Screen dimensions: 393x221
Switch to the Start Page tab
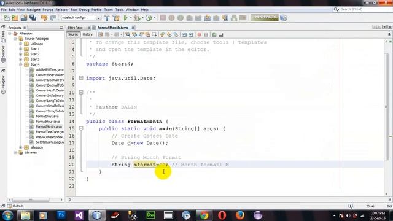[x=75, y=28]
